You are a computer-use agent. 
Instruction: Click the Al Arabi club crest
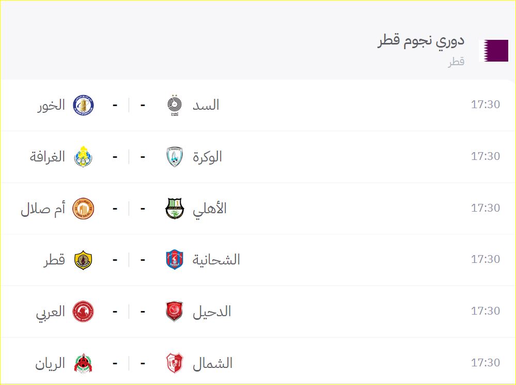(83, 311)
